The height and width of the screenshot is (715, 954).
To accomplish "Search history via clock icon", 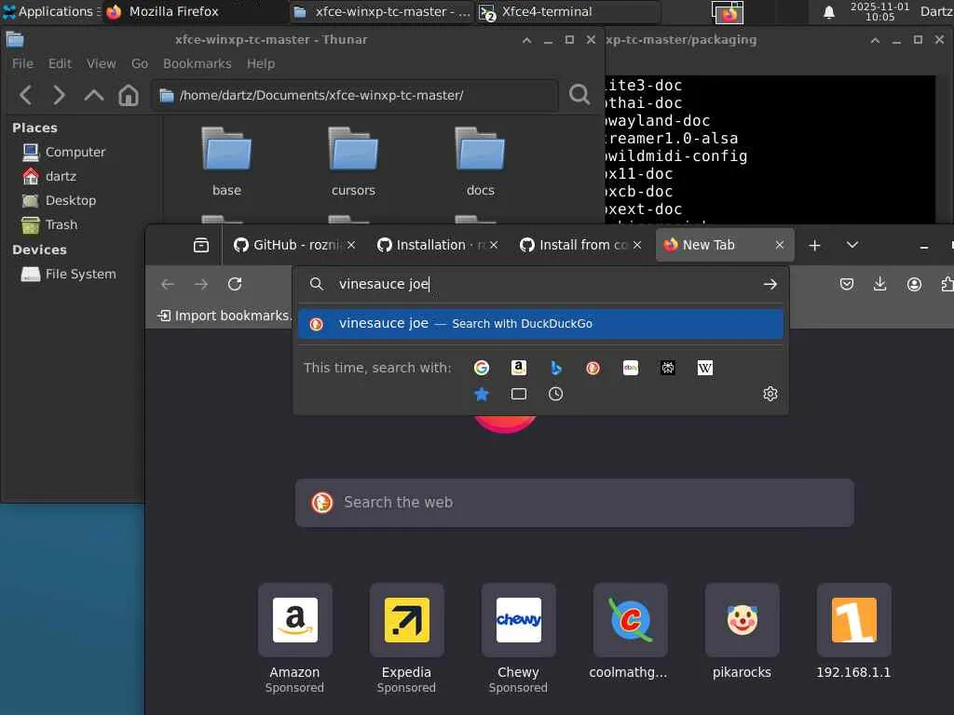I will (x=555, y=394).
